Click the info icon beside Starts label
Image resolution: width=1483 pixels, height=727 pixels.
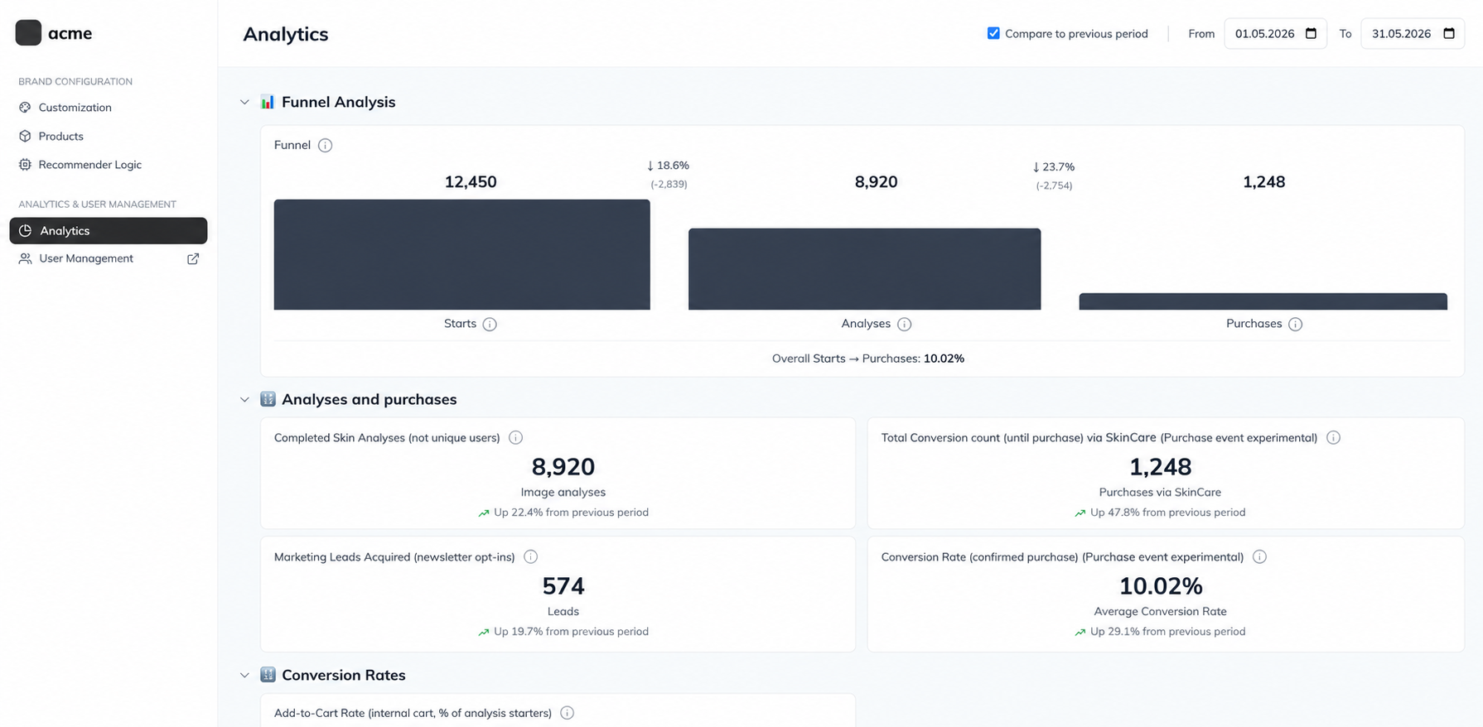click(x=490, y=324)
